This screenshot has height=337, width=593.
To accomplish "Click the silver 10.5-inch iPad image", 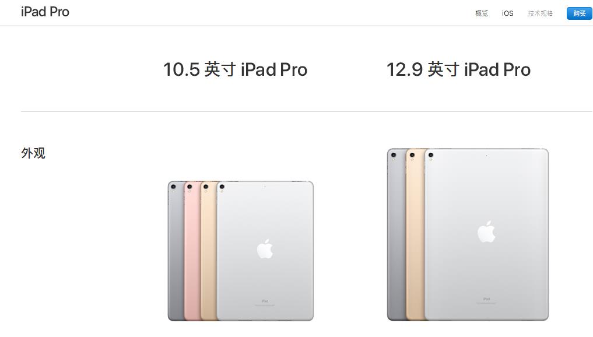I will (265, 251).
